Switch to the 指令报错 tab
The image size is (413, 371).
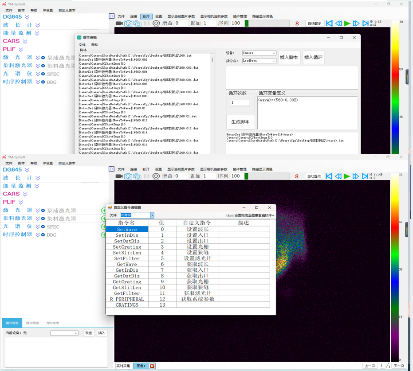32,323
